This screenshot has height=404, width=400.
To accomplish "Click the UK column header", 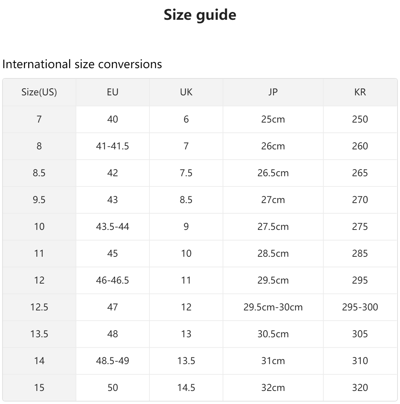I will (x=186, y=92).
